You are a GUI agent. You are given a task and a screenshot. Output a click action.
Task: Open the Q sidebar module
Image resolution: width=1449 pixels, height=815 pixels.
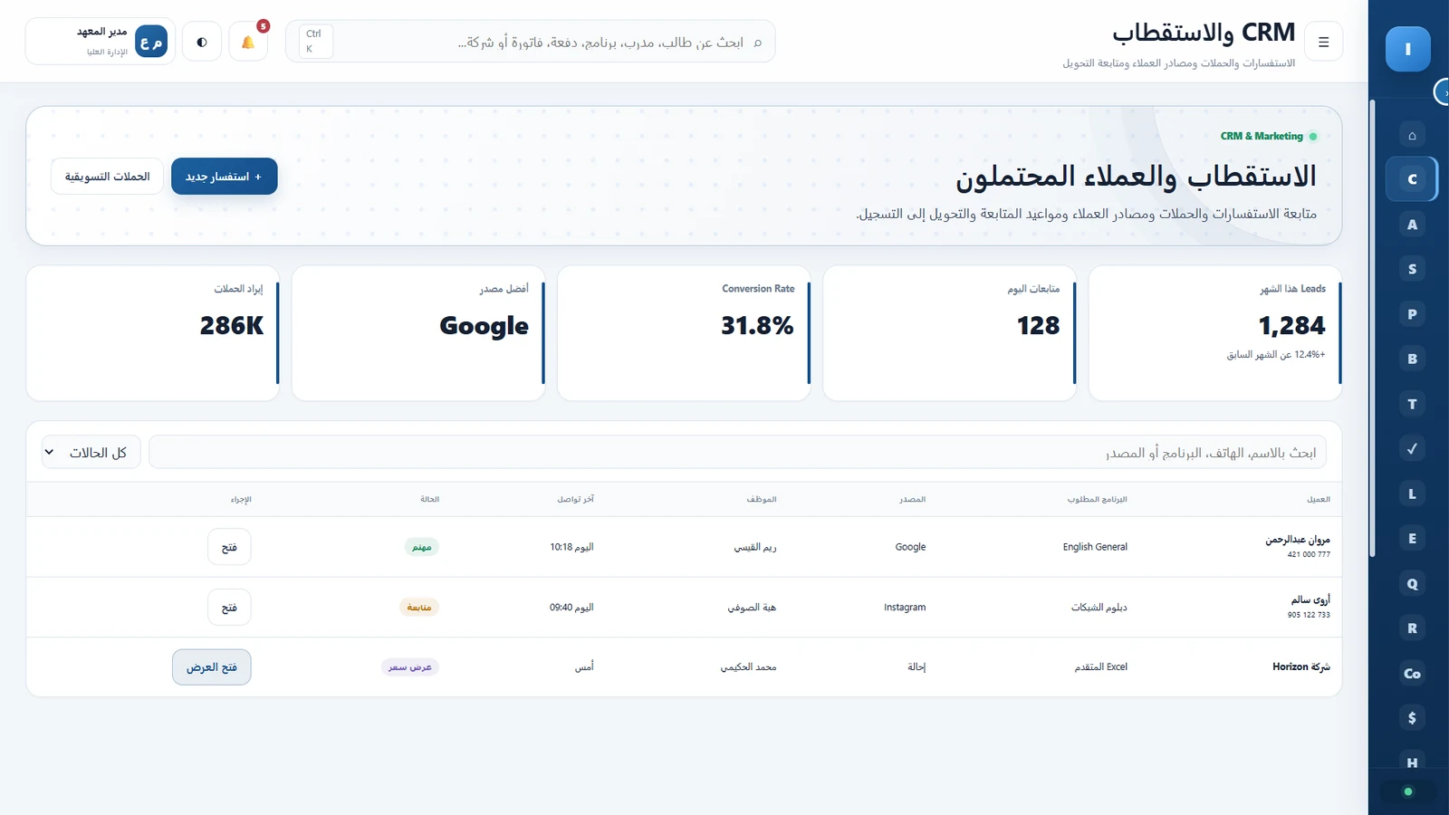tap(1412, 583)
